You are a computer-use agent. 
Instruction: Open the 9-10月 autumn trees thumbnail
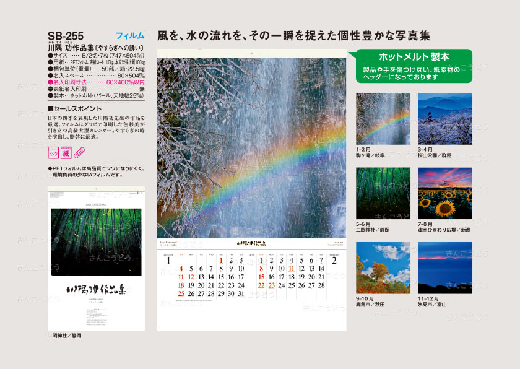[383, 268]
